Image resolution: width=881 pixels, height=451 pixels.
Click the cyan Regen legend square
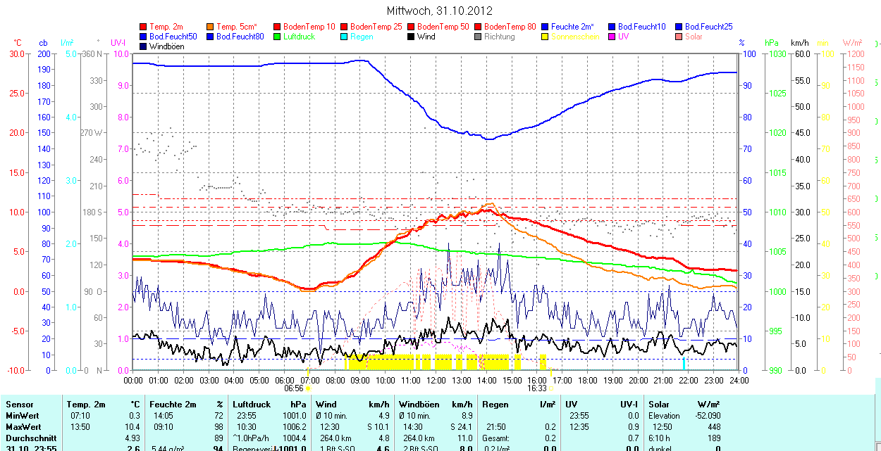pyautogui.click(x=345, y=37)
